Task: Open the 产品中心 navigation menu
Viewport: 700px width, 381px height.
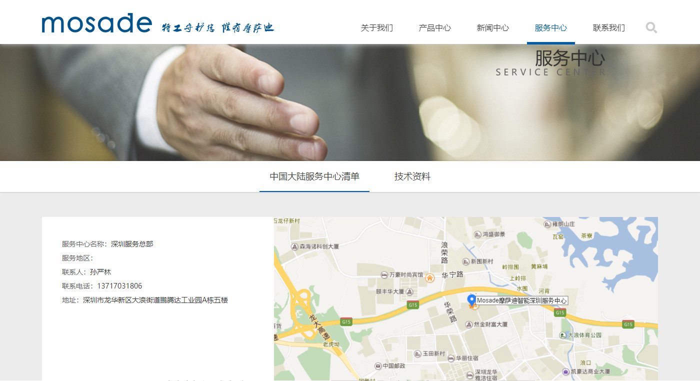Action: (434, 28)
